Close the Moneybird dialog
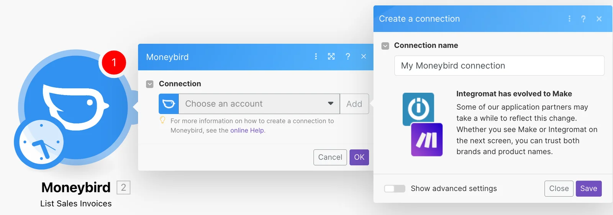 click(364, 57)
